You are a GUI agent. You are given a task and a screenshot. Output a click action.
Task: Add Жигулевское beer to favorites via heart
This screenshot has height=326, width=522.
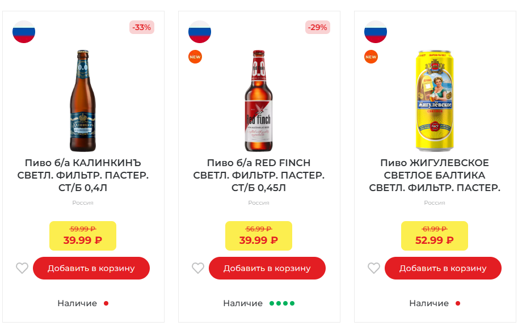pos(374,268)
